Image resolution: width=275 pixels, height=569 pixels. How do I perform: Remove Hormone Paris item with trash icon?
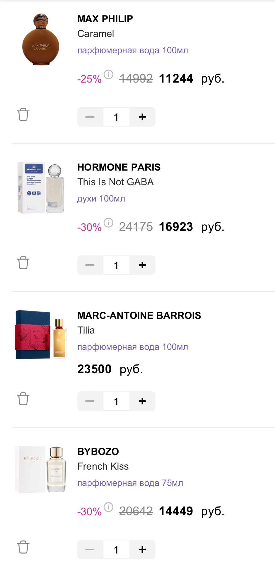point(23,263)
